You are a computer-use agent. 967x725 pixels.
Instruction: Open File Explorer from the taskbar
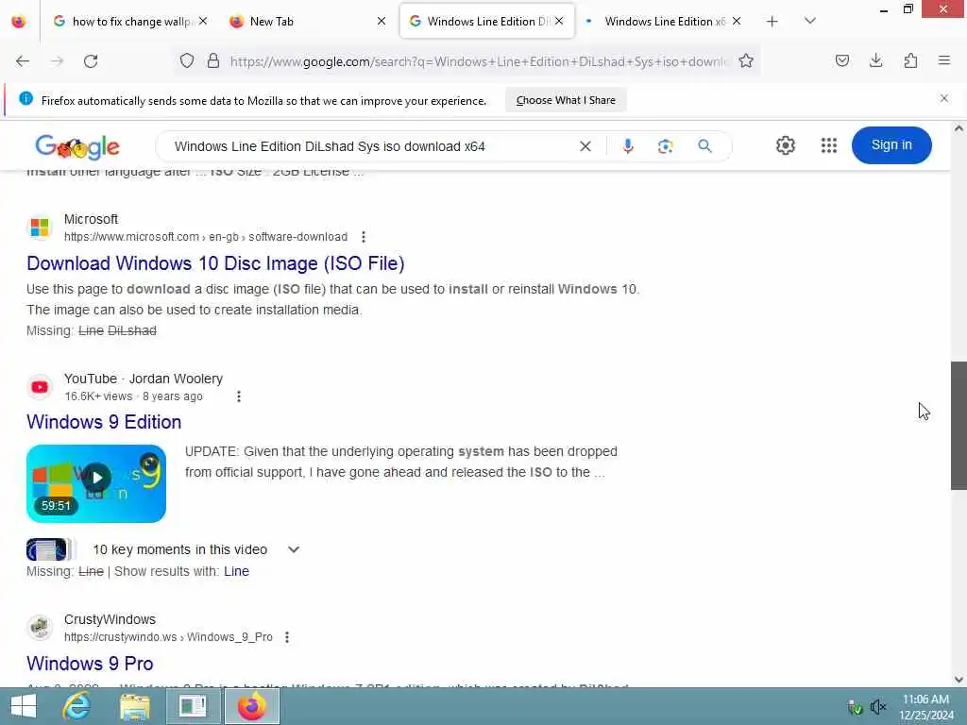pyautogui.click(x=135, y=706)
